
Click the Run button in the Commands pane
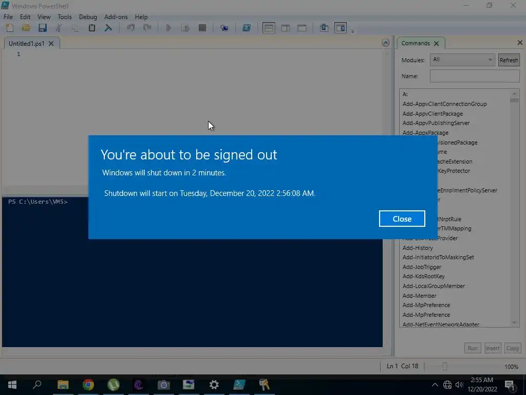point(473,348)
